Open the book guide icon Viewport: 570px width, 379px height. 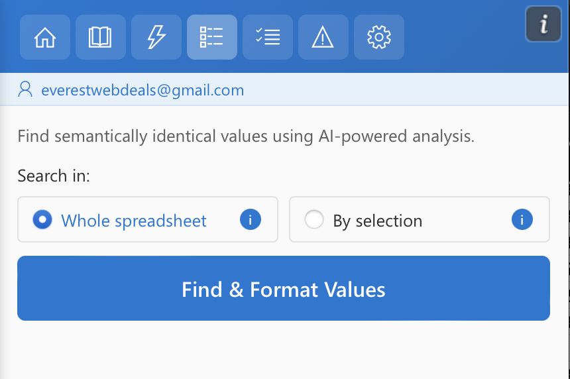pyautogui.click(x=101, y=37)
